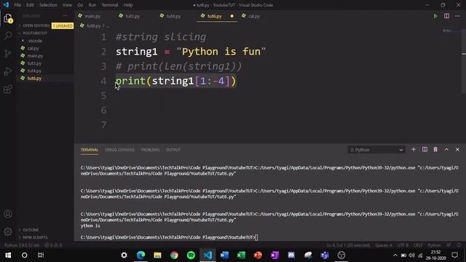This screenshot has width=466, height=262.
Task: Switch to tut3.py editor tab
Action: 133,16
